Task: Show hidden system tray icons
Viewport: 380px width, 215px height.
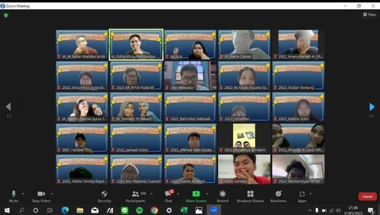Action: (x=310, y=210)
